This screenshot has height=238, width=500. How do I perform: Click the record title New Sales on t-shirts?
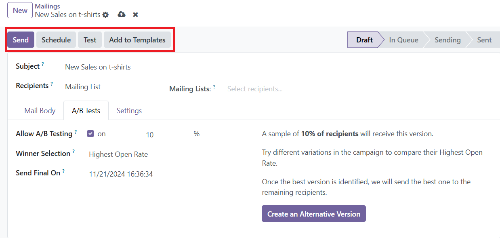[x=68, y=15]
